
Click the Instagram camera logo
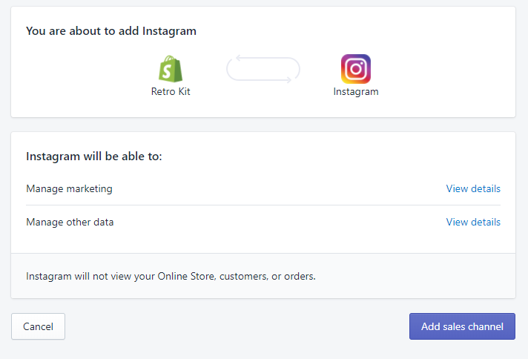[x=356, y=69]
